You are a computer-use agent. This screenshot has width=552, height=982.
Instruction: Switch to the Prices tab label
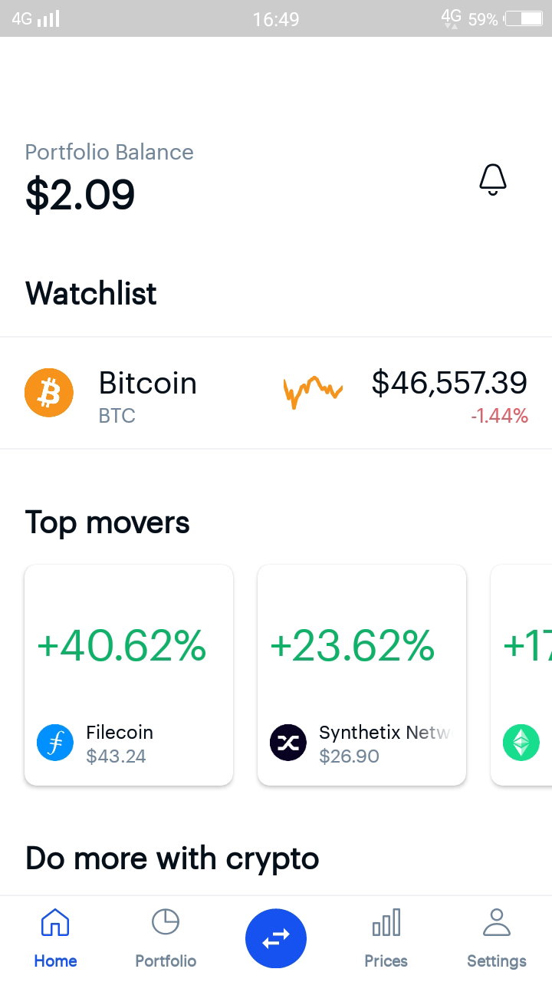pos(386,961)
